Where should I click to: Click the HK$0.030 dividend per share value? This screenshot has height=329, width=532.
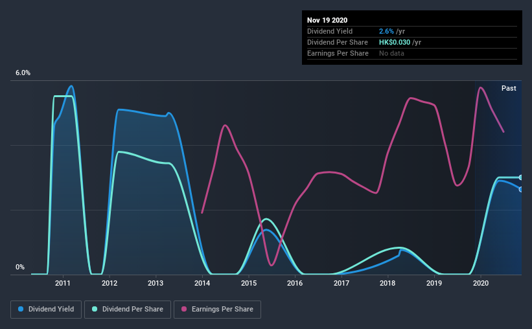click(x=395, y=42)
